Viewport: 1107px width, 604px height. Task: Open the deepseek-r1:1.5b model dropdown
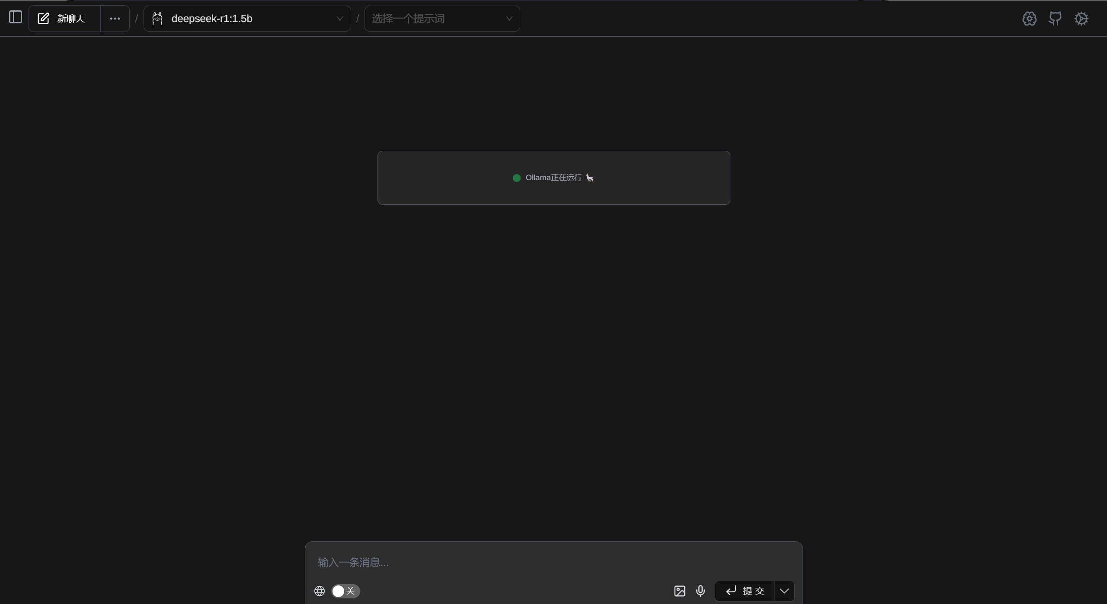tap(247, 19)
